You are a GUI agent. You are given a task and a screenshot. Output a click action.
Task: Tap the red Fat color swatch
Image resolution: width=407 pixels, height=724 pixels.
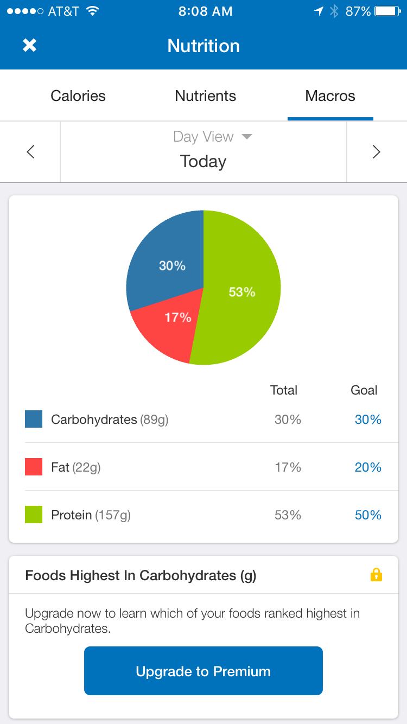click(x=34, y=467)
